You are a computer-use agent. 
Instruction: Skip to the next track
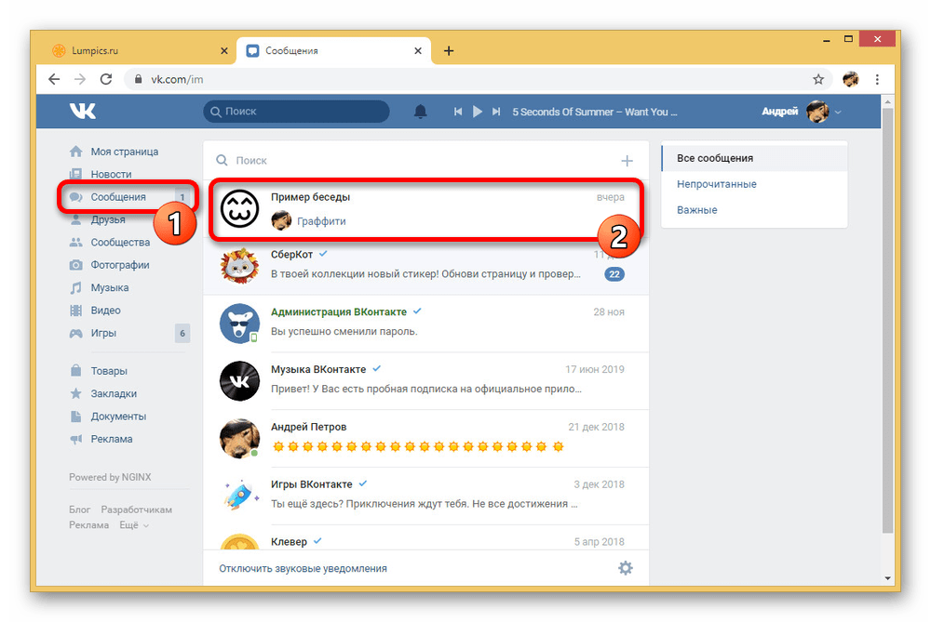[496, 112]
